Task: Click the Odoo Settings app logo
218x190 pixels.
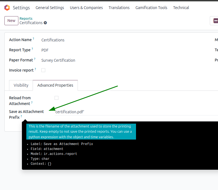Action: (x=7, y=8)
